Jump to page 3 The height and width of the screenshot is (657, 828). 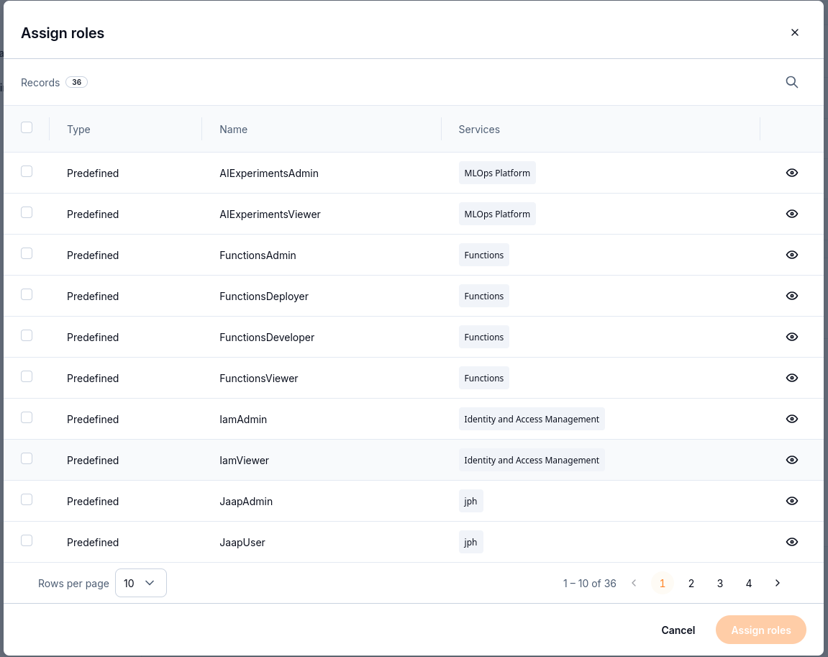[720, 583]
